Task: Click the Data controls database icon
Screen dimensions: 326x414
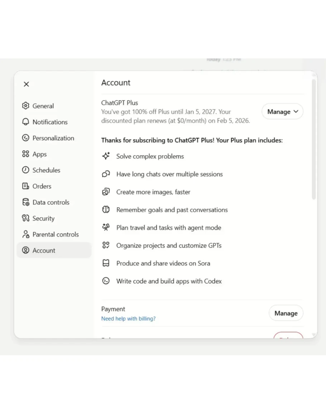Action: click(25, 202)
